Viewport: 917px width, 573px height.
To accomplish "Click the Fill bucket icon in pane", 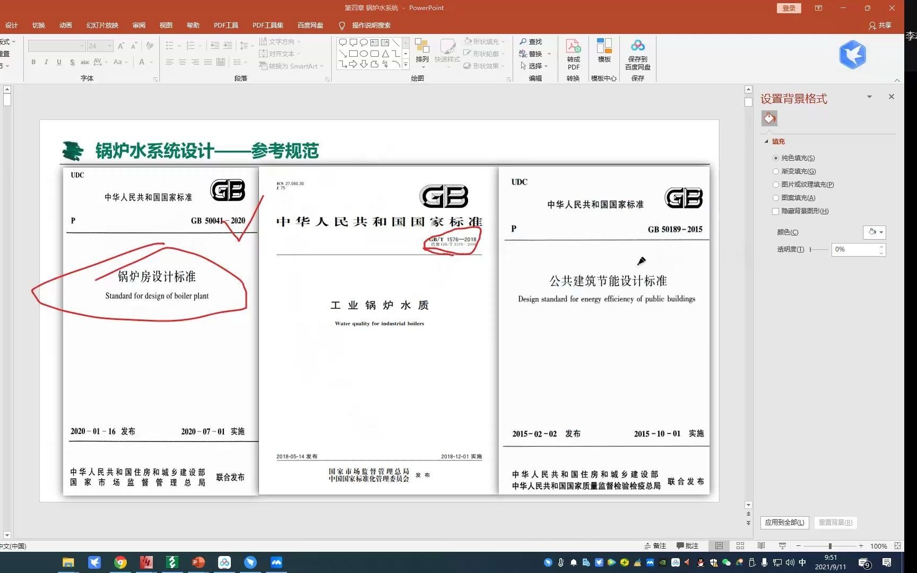I will [x=769, y=118].
